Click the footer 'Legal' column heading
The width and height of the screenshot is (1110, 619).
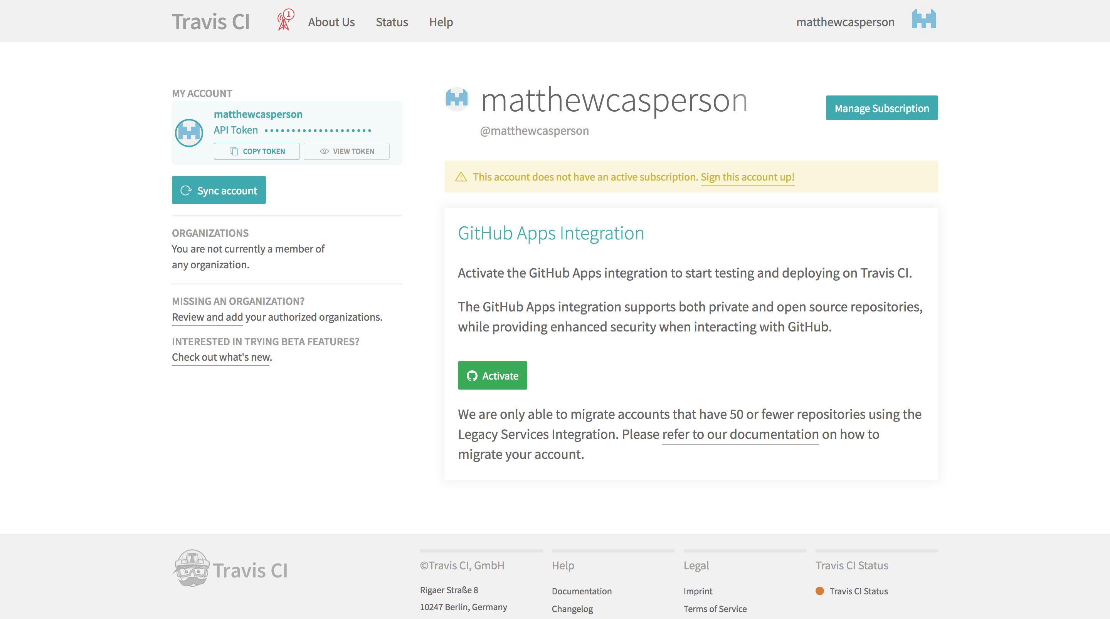[696, 565]
